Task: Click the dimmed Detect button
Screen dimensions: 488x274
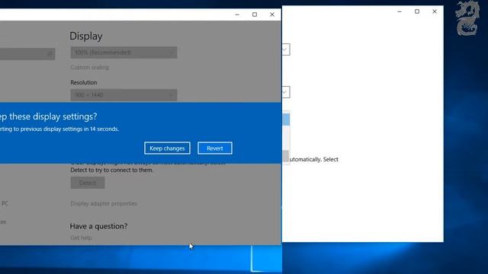Action: [x=88, y=183]
